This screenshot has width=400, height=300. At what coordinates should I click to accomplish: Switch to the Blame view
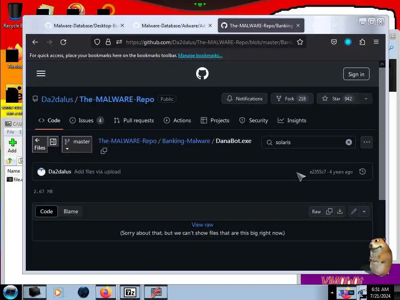coord(71,211)
